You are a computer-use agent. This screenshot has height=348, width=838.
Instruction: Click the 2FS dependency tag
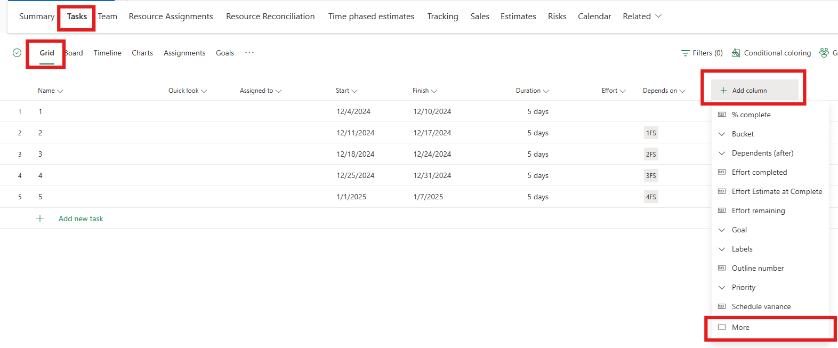click(651, 154)
